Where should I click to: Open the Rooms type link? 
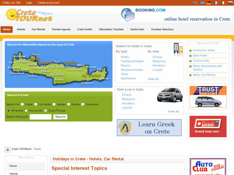(125, 66)
